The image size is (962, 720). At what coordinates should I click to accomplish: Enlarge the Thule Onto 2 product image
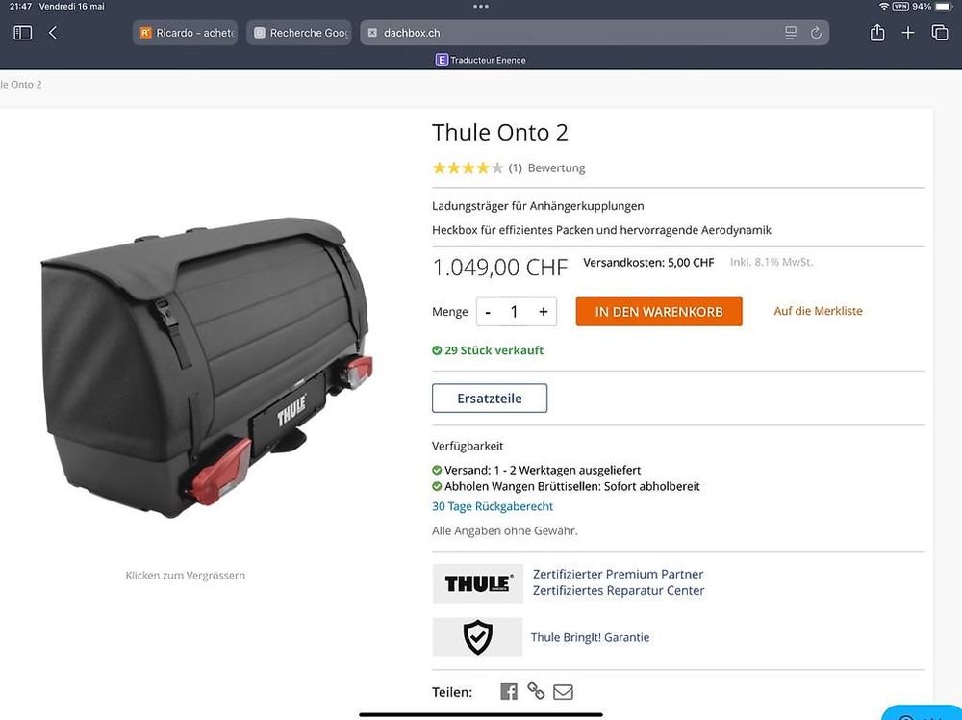coord(207,369)
